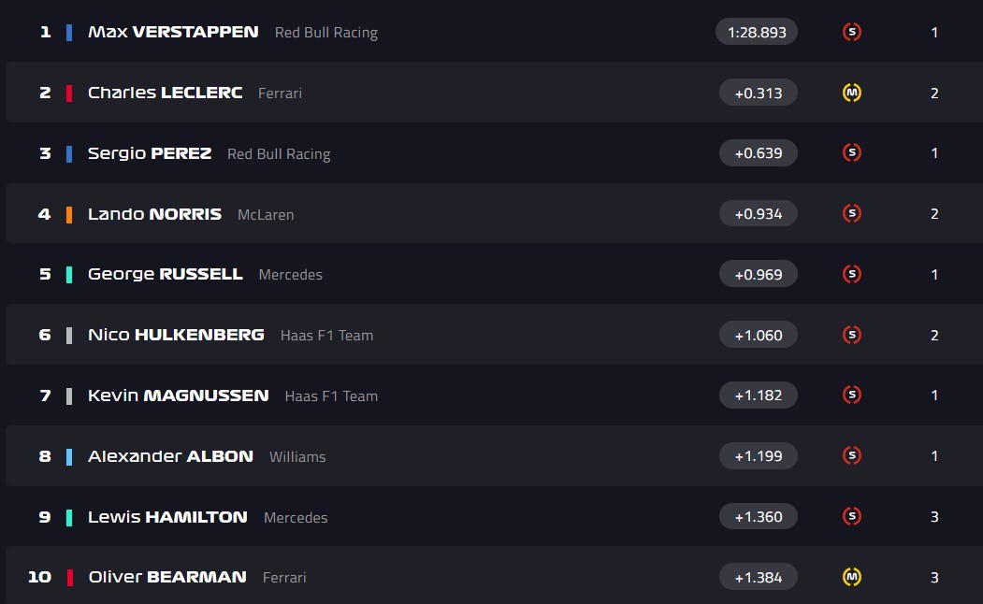
Task: Click the Haas F1 Team label beside Magnussen
Action: point(331,396)
